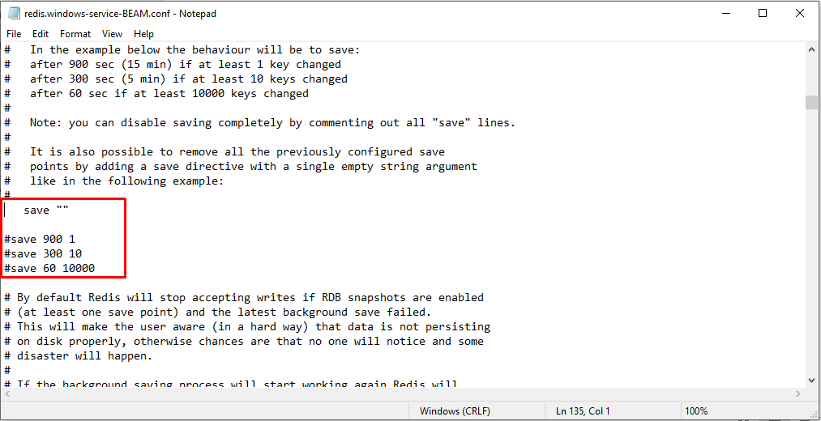821x421 pixels.
Task: Click the horizontal scrollbar right arrow
Action: 797,393
